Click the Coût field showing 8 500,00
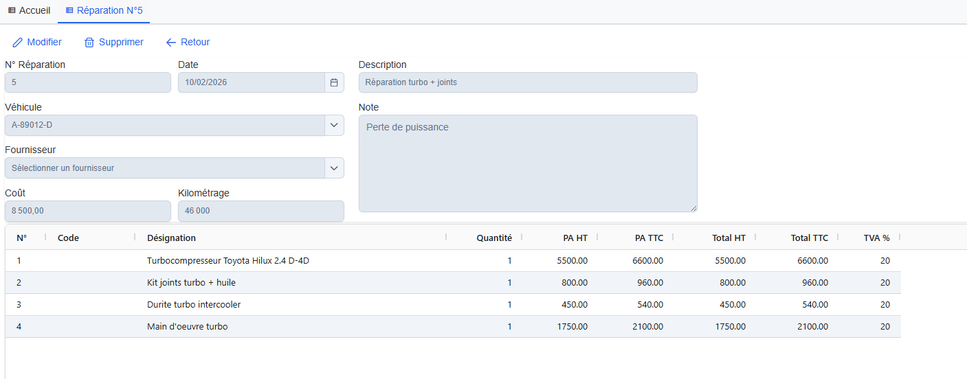This screenshot has height=379, width=967. coord(87,211)
